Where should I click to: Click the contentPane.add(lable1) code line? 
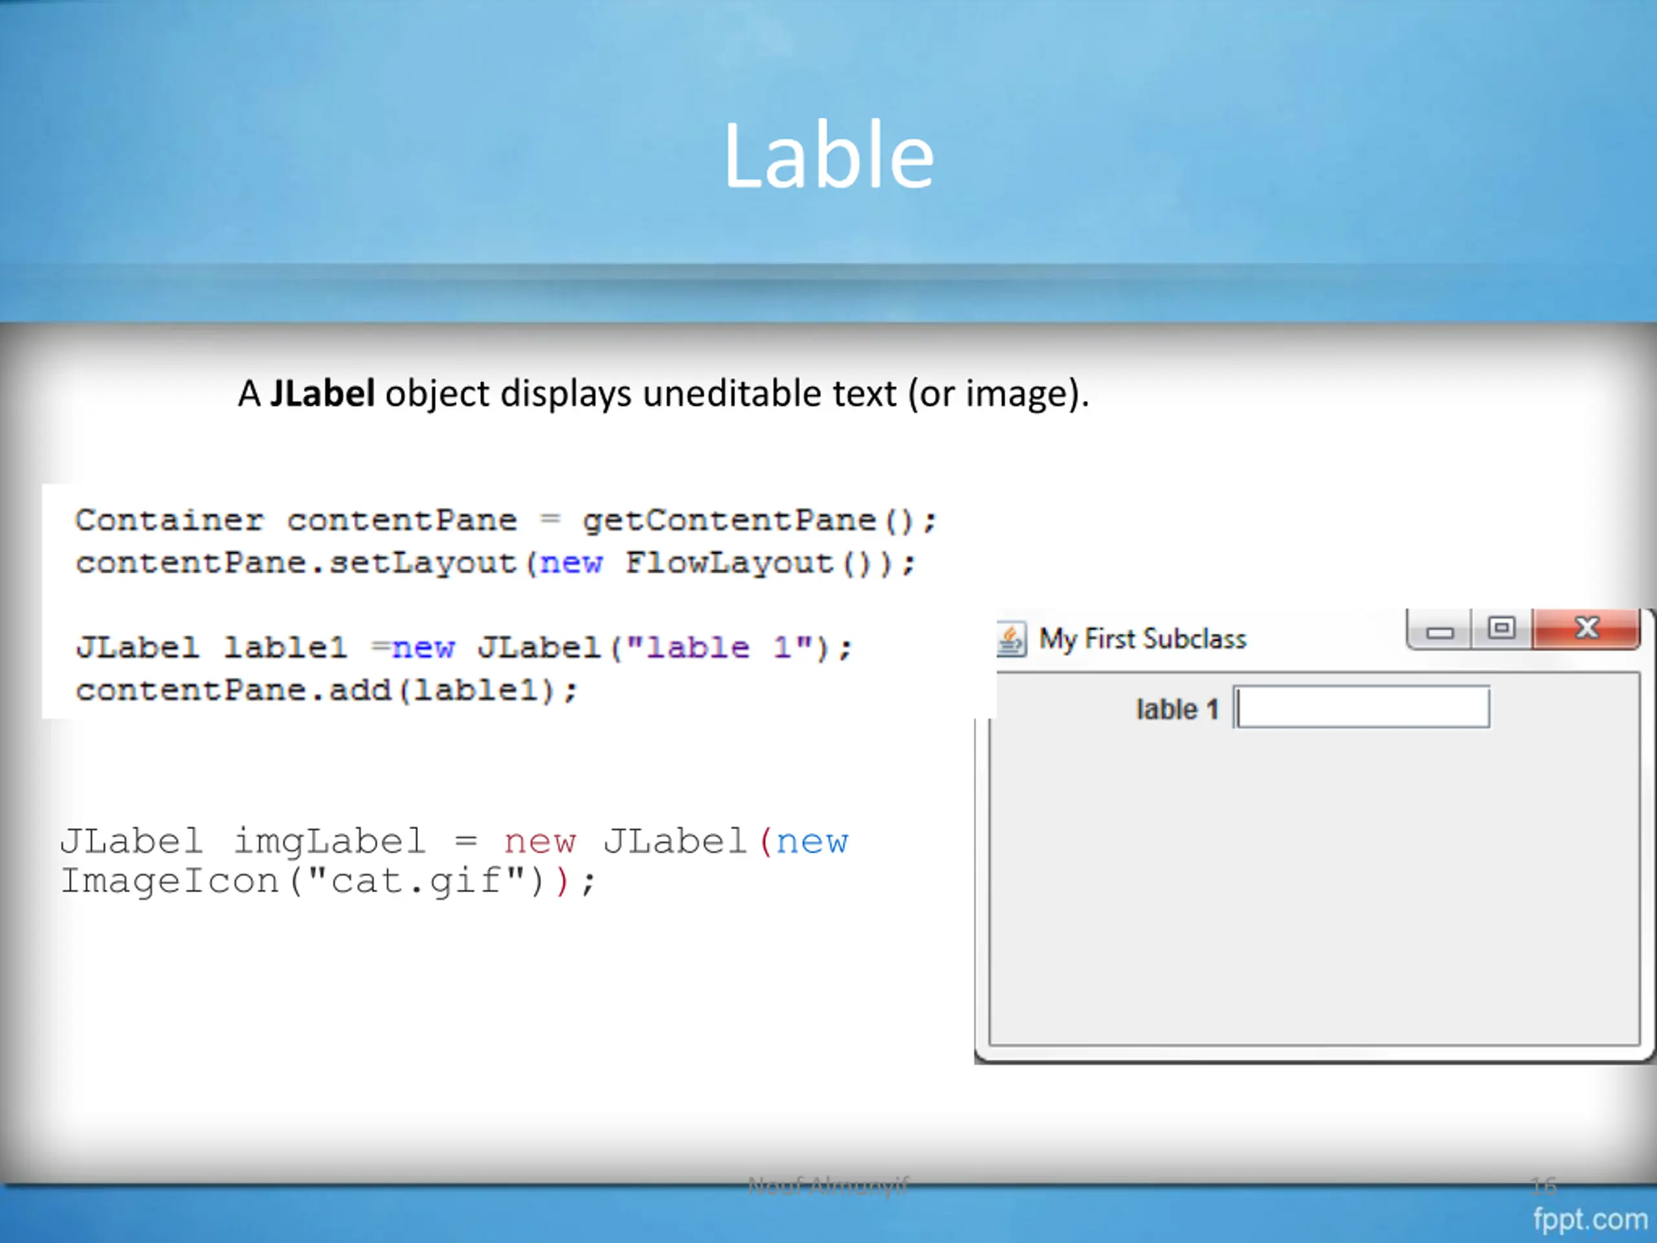point(327,690)
